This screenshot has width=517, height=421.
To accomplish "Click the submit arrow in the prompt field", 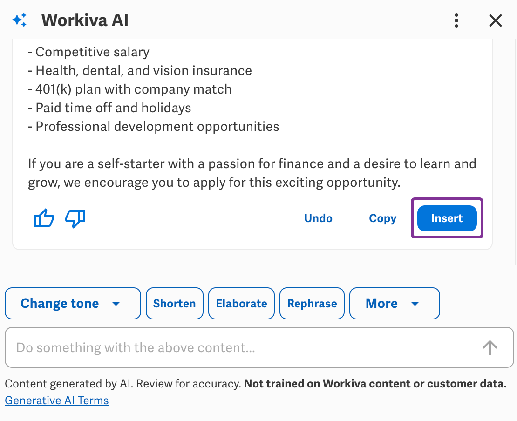I will [x=490, y=347].
